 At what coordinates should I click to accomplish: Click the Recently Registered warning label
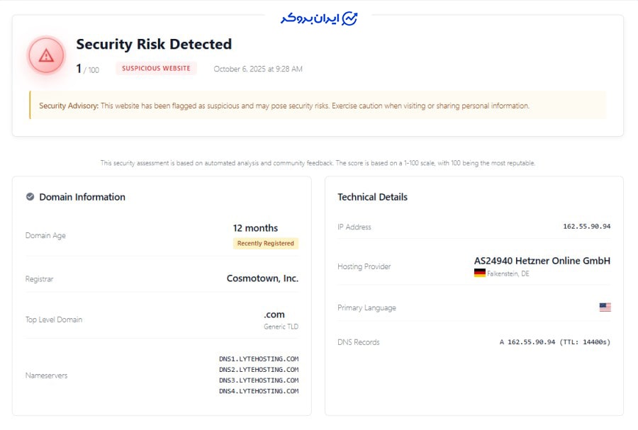click(x=267, y=243)
